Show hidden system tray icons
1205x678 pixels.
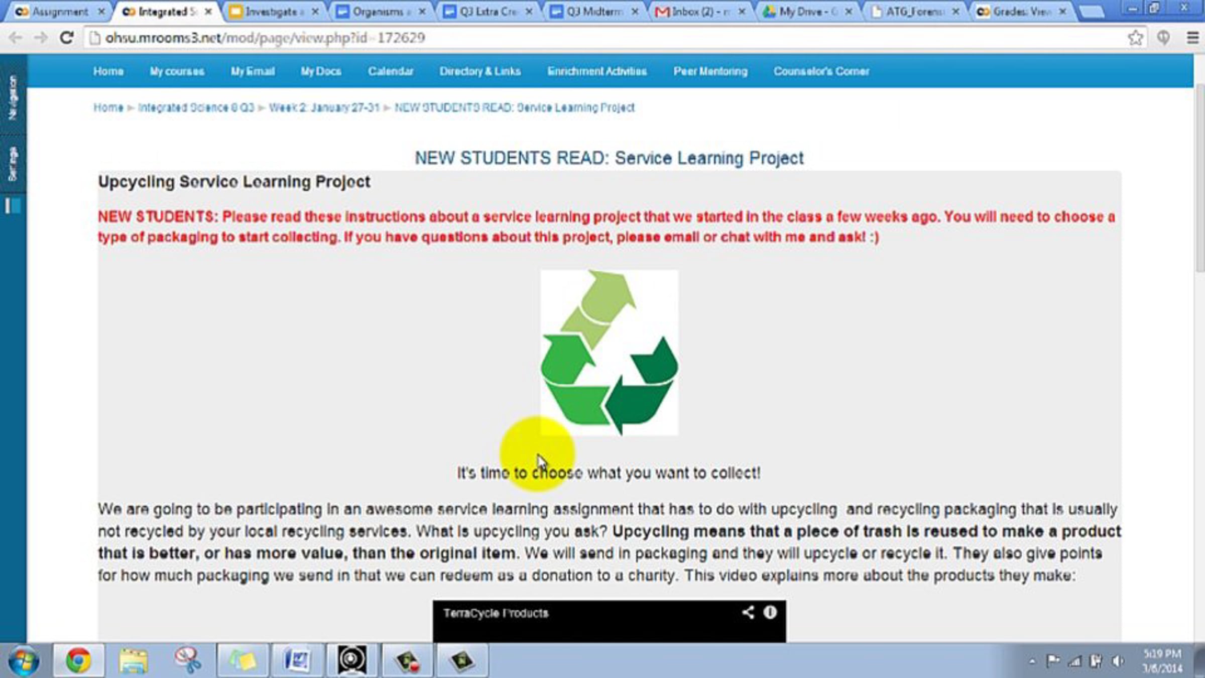tap(1032, 661)
